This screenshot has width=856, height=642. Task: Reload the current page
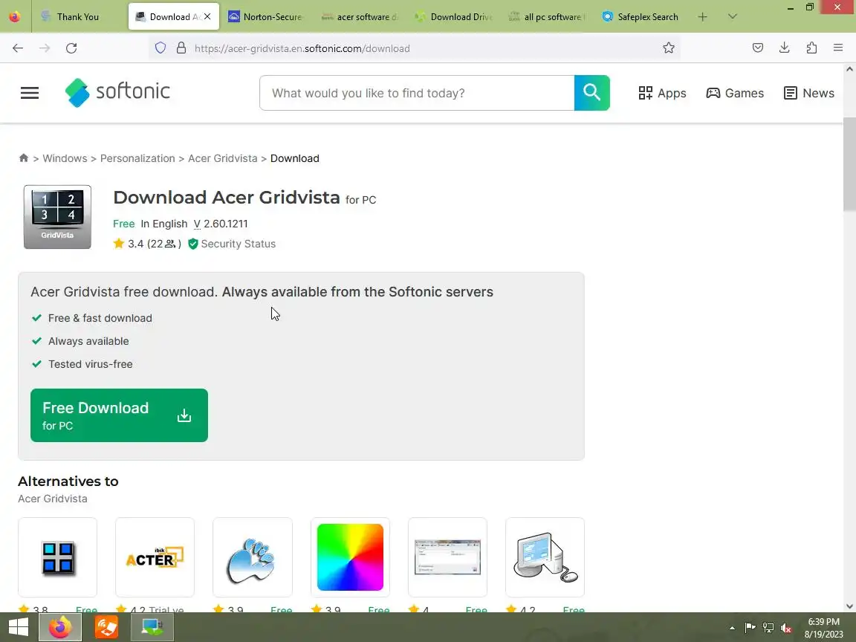(71, 48)
